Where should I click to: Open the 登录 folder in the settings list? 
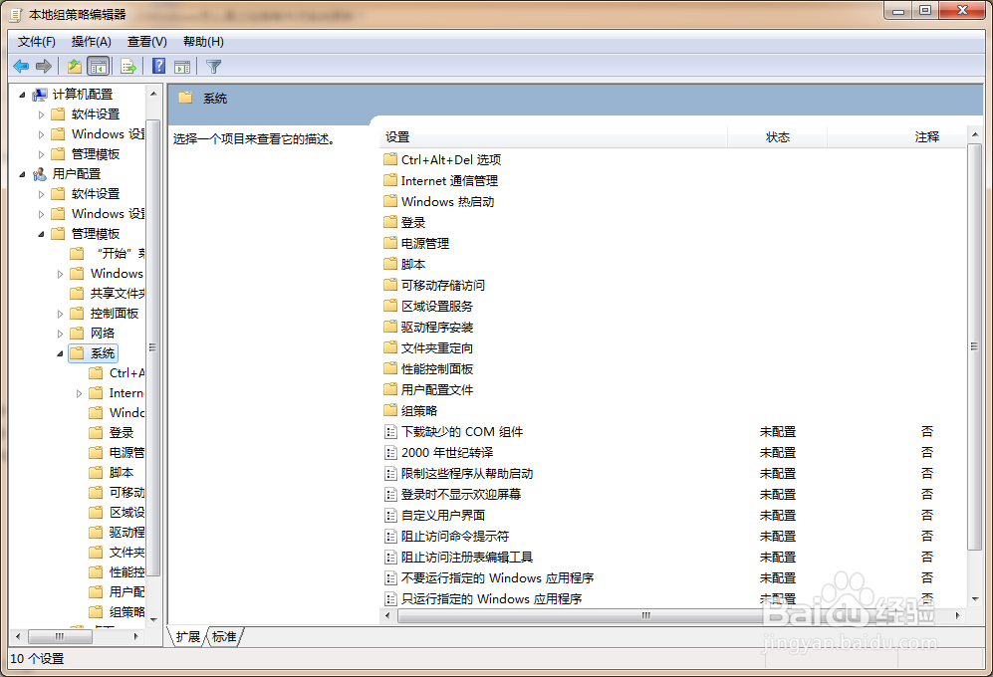click(x=412, y=222)
